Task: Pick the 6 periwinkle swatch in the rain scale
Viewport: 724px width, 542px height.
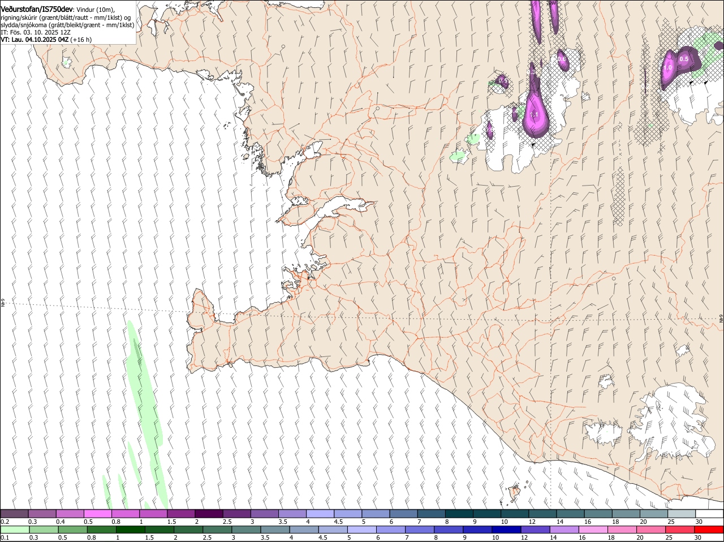Action: (391, 530)
